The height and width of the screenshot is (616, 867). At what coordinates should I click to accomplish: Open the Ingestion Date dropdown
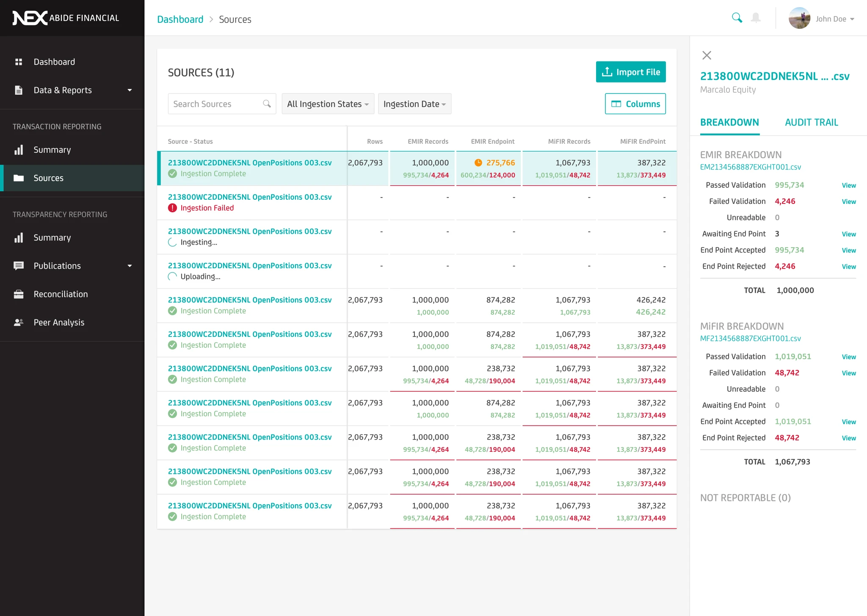[x=414, y=104]
